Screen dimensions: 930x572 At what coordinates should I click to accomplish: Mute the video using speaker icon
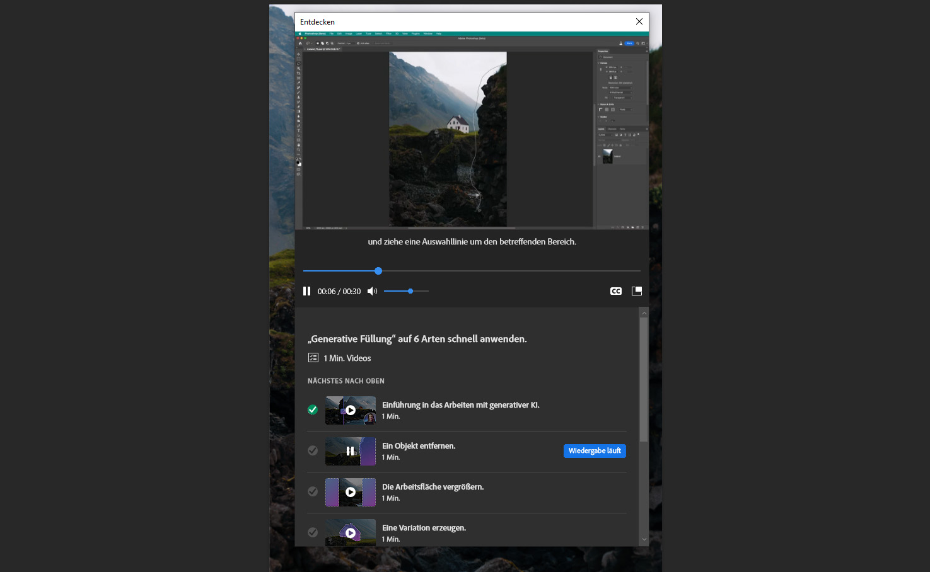pyautogui.click(x=372, y=291)
